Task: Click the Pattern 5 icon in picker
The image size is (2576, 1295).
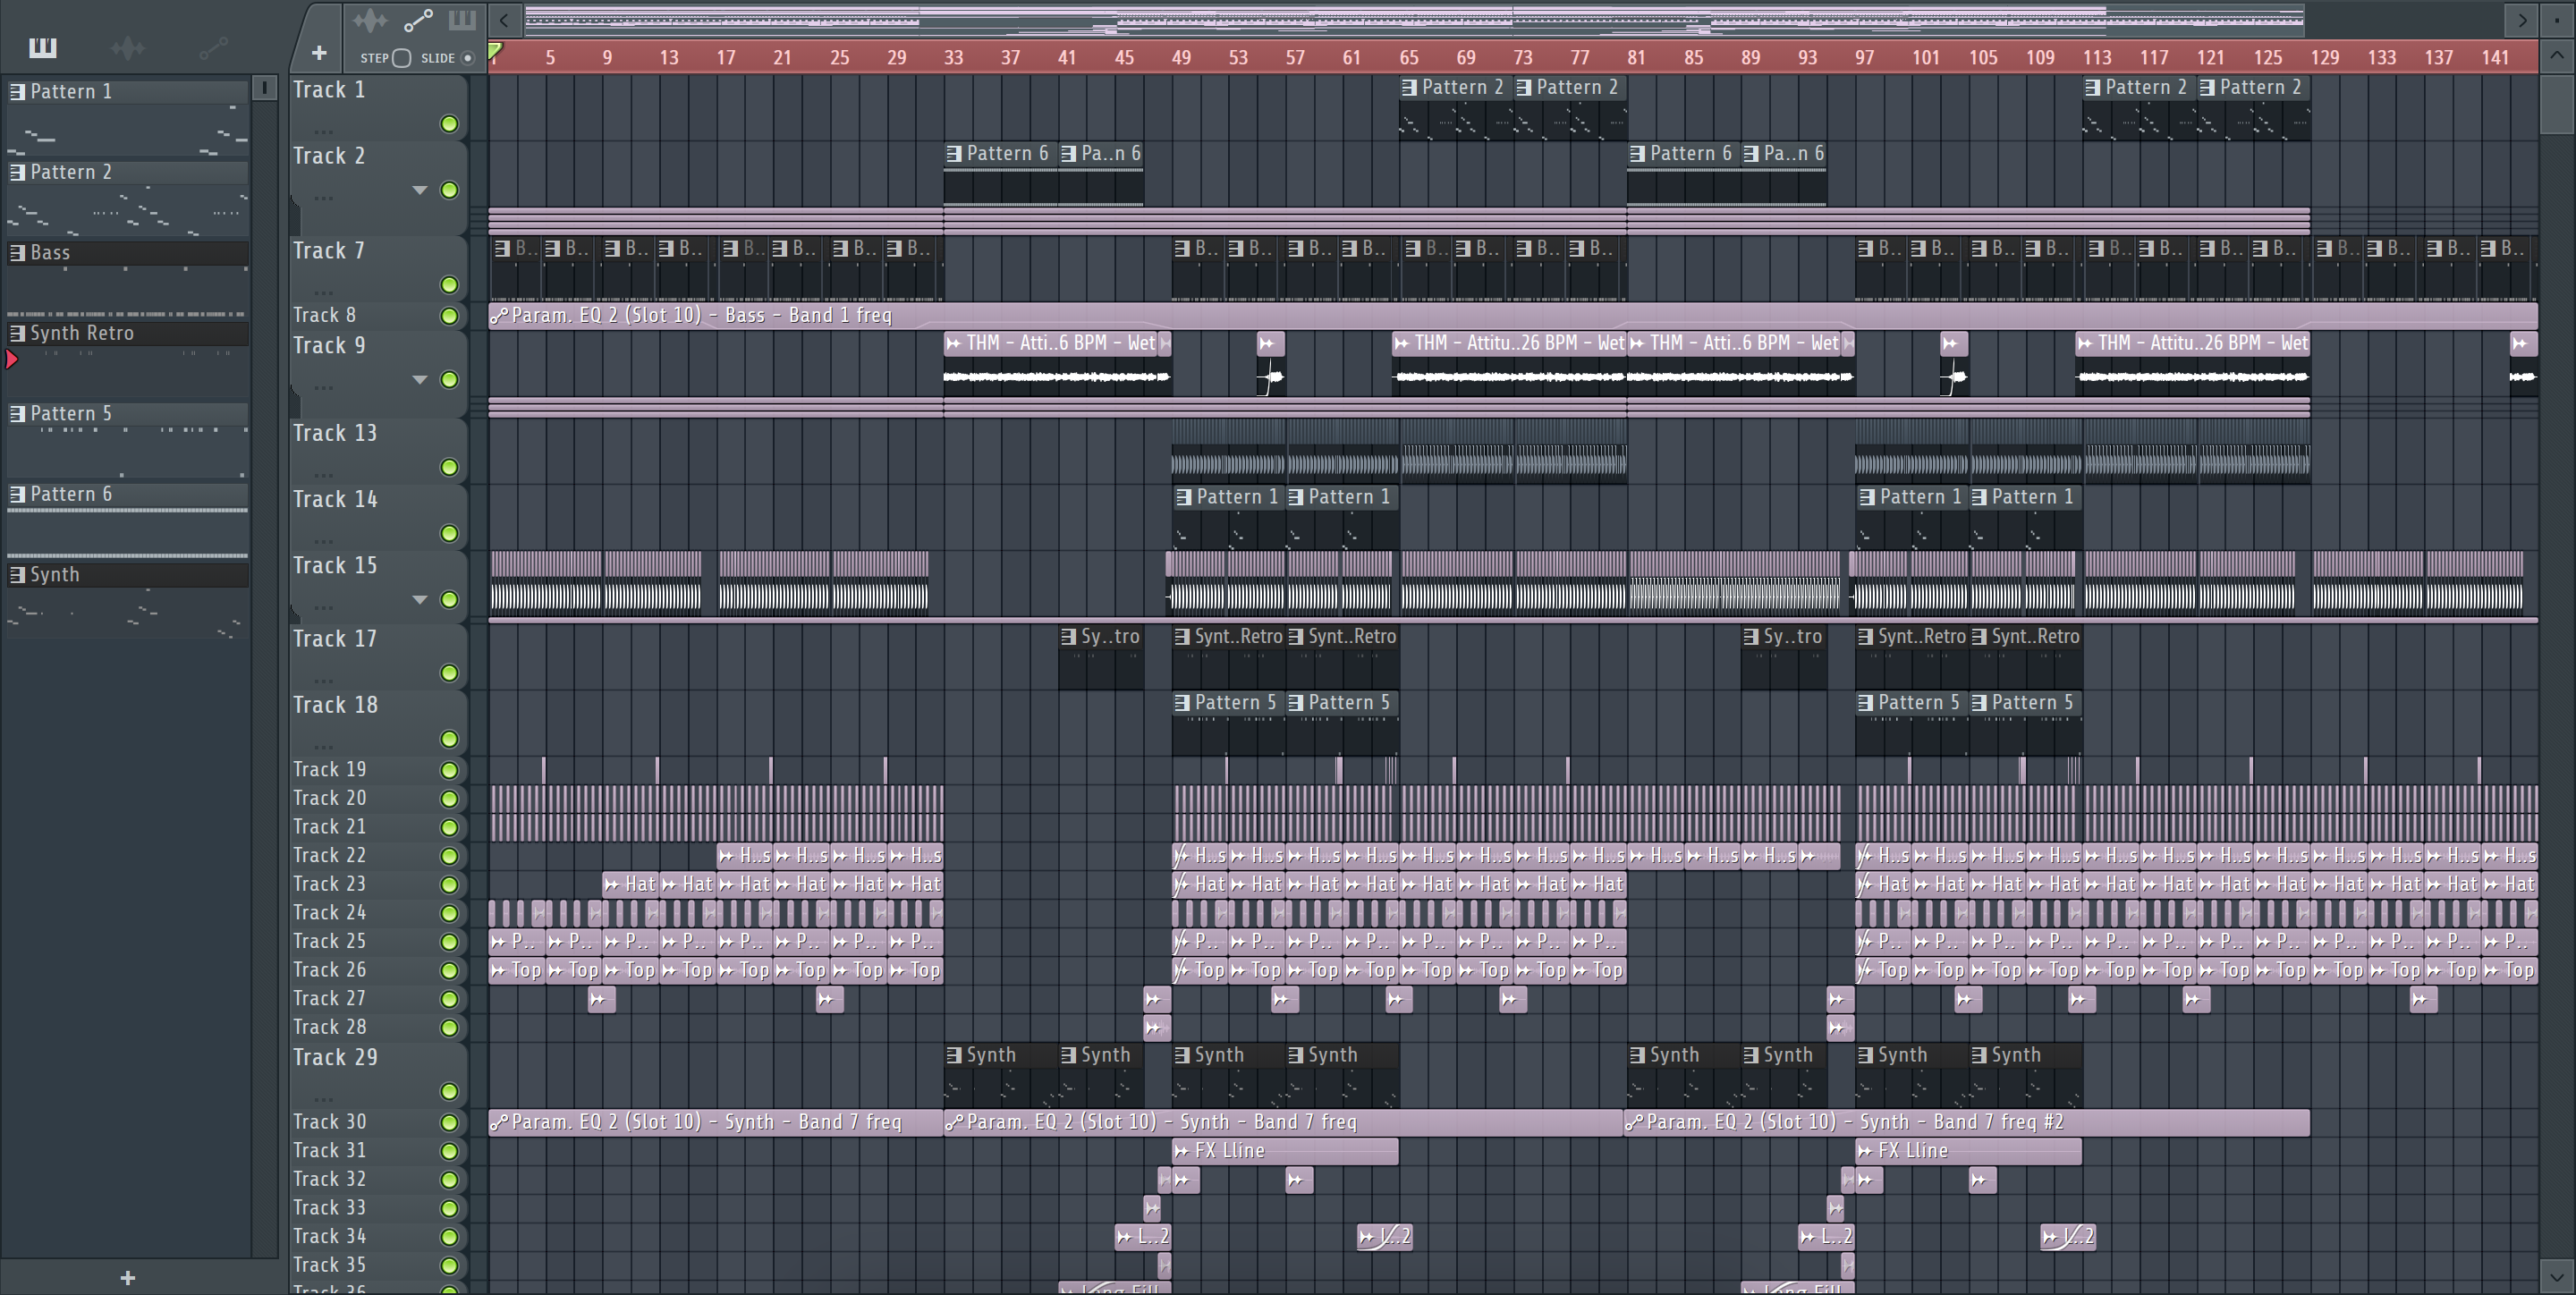Action: point(17,414)
